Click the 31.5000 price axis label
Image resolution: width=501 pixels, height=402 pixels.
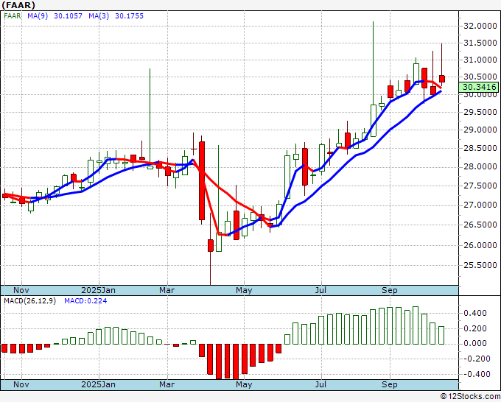480,43
